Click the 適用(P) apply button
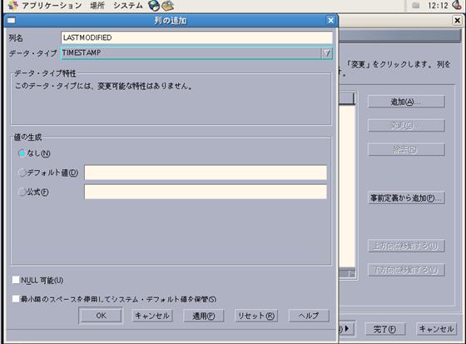 coord(204,316)
